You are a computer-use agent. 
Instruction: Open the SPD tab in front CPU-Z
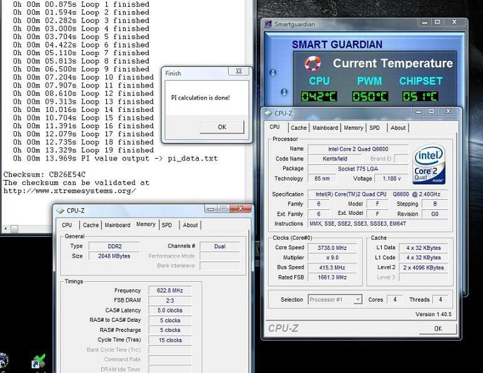[x=374, y=128]
